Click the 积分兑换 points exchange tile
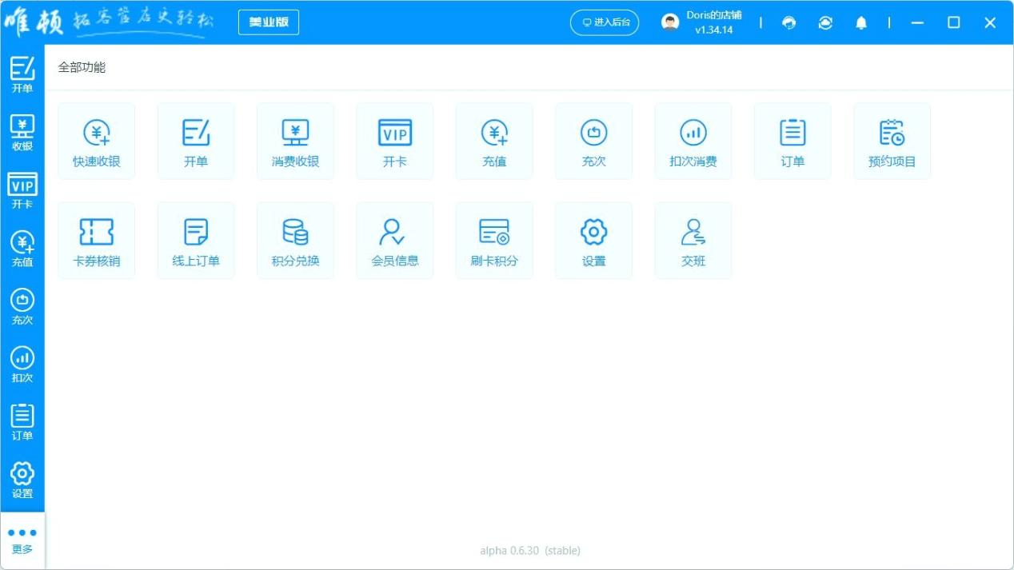This screenshot has height=570, width=1014. (295, 241)
